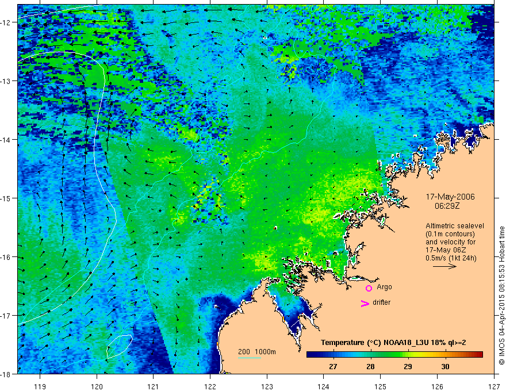506x391 pixels.
Task: Click the '17-May 06Z' legend line
Action: tap(446, 250)
